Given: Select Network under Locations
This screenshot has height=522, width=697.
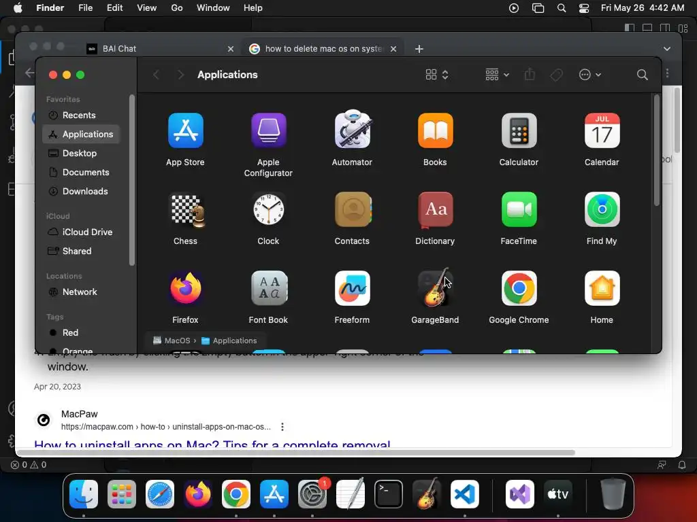Looking at the screenshot, I should [81, 292].
